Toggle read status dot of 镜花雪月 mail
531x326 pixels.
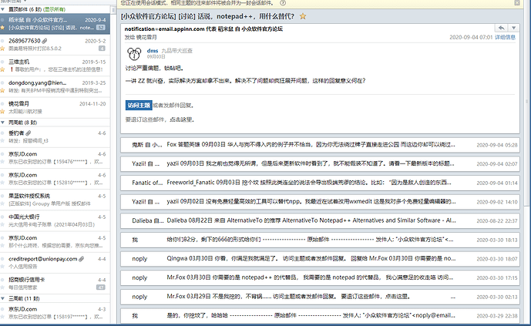click(2, 103)
